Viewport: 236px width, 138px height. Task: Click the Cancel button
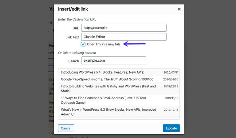click(x=66, y=128)
